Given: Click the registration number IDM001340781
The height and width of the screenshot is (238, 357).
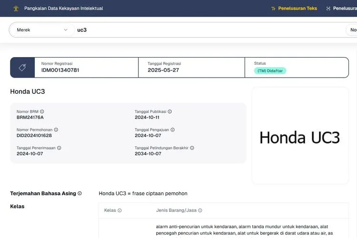Looking at the screenshot, I should tap(60, 70).
